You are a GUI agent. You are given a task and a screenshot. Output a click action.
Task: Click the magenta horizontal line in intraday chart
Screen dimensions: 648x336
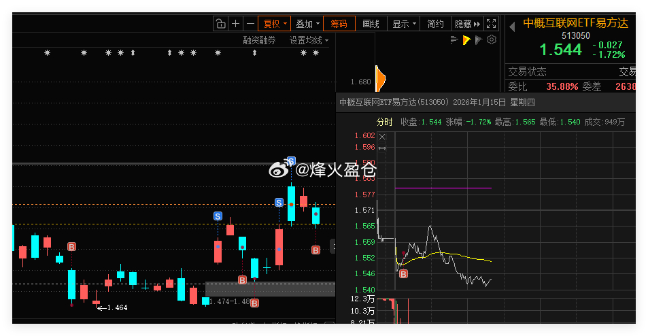click(x=443, y=188)
